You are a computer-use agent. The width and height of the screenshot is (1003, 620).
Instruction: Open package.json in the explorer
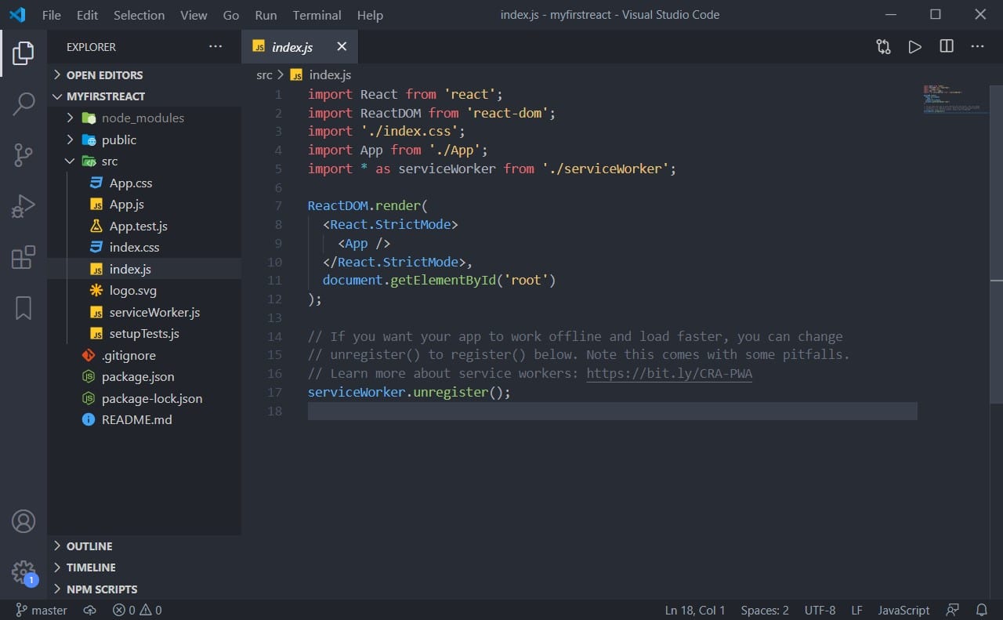pos(144,377)
